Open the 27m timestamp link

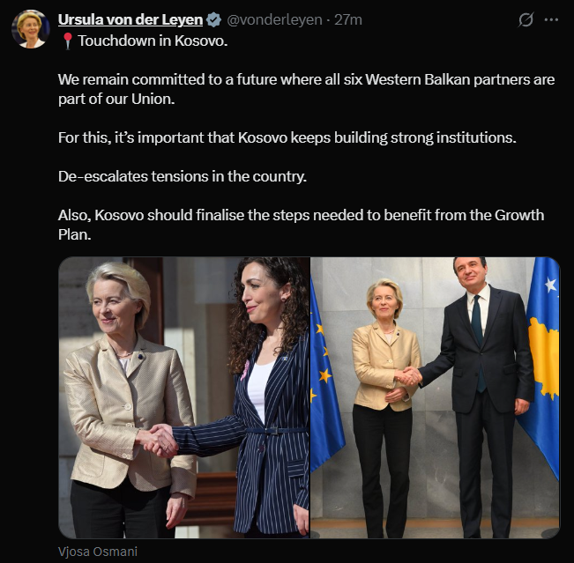348,19
